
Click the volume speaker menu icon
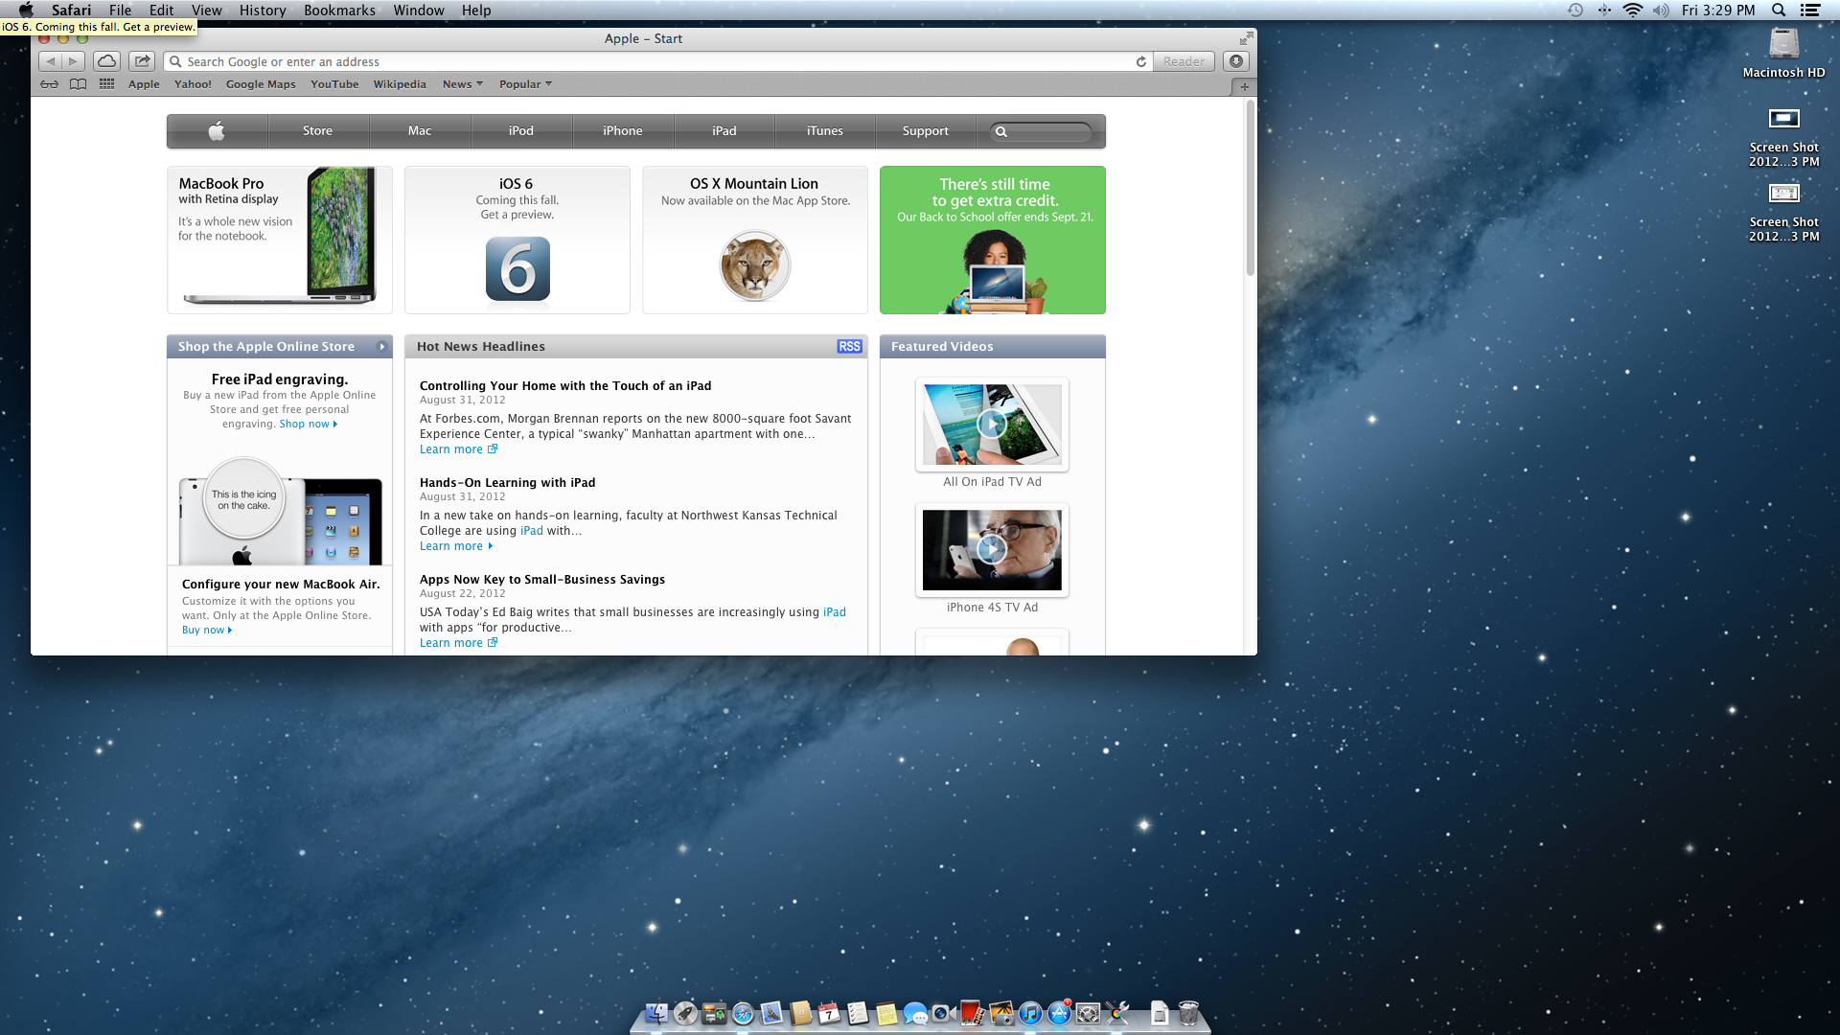point(1661,11)
